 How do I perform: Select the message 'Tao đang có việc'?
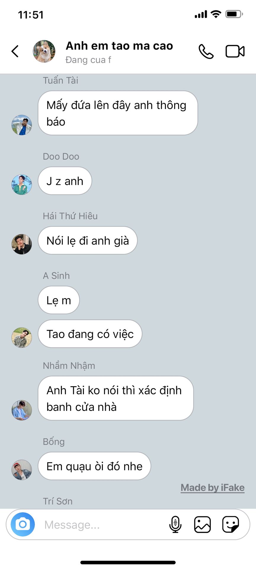(90, 334)
